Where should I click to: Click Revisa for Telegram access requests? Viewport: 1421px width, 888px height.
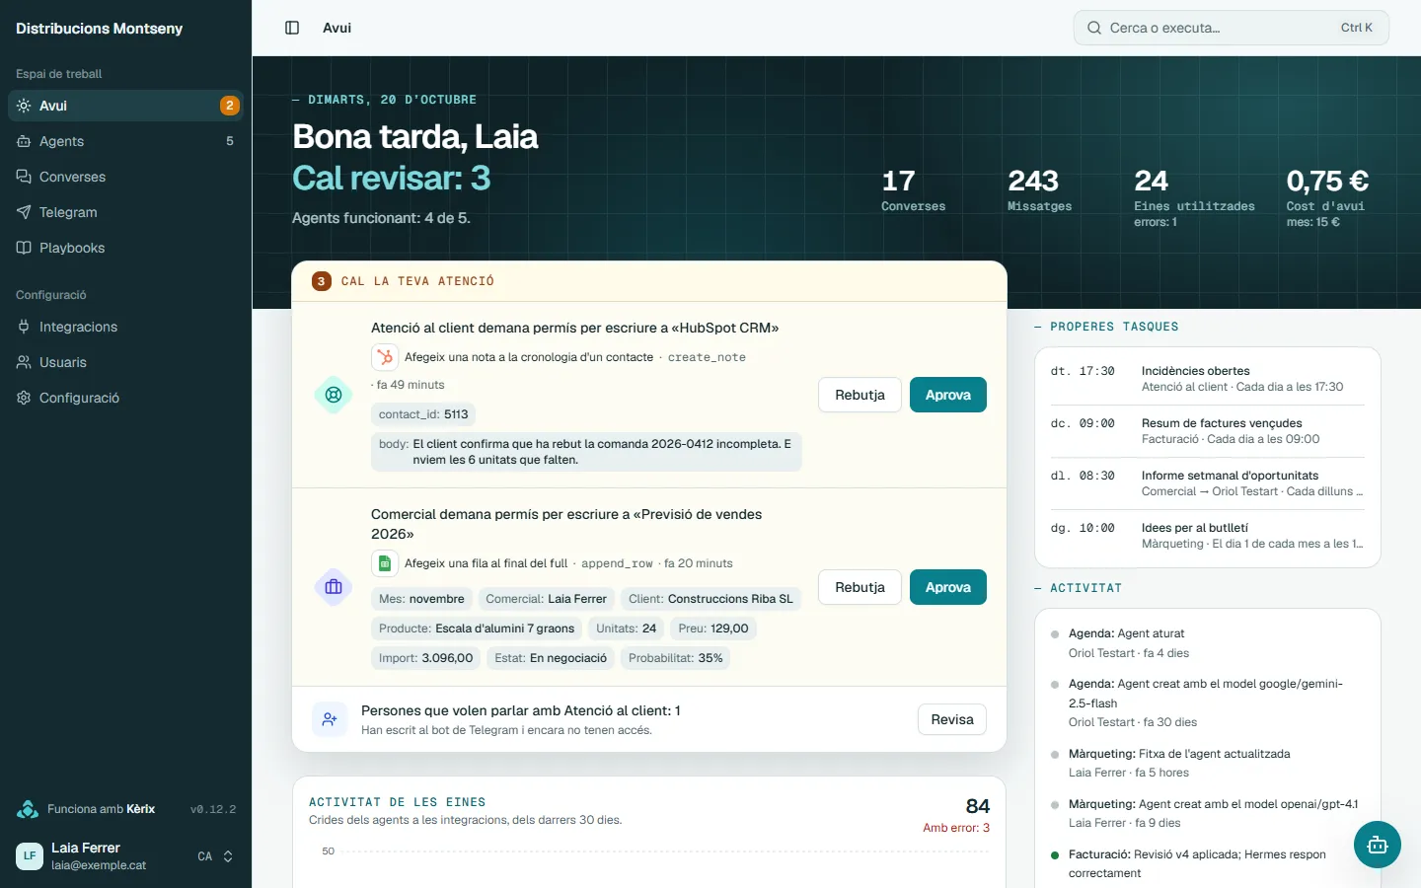951,719
